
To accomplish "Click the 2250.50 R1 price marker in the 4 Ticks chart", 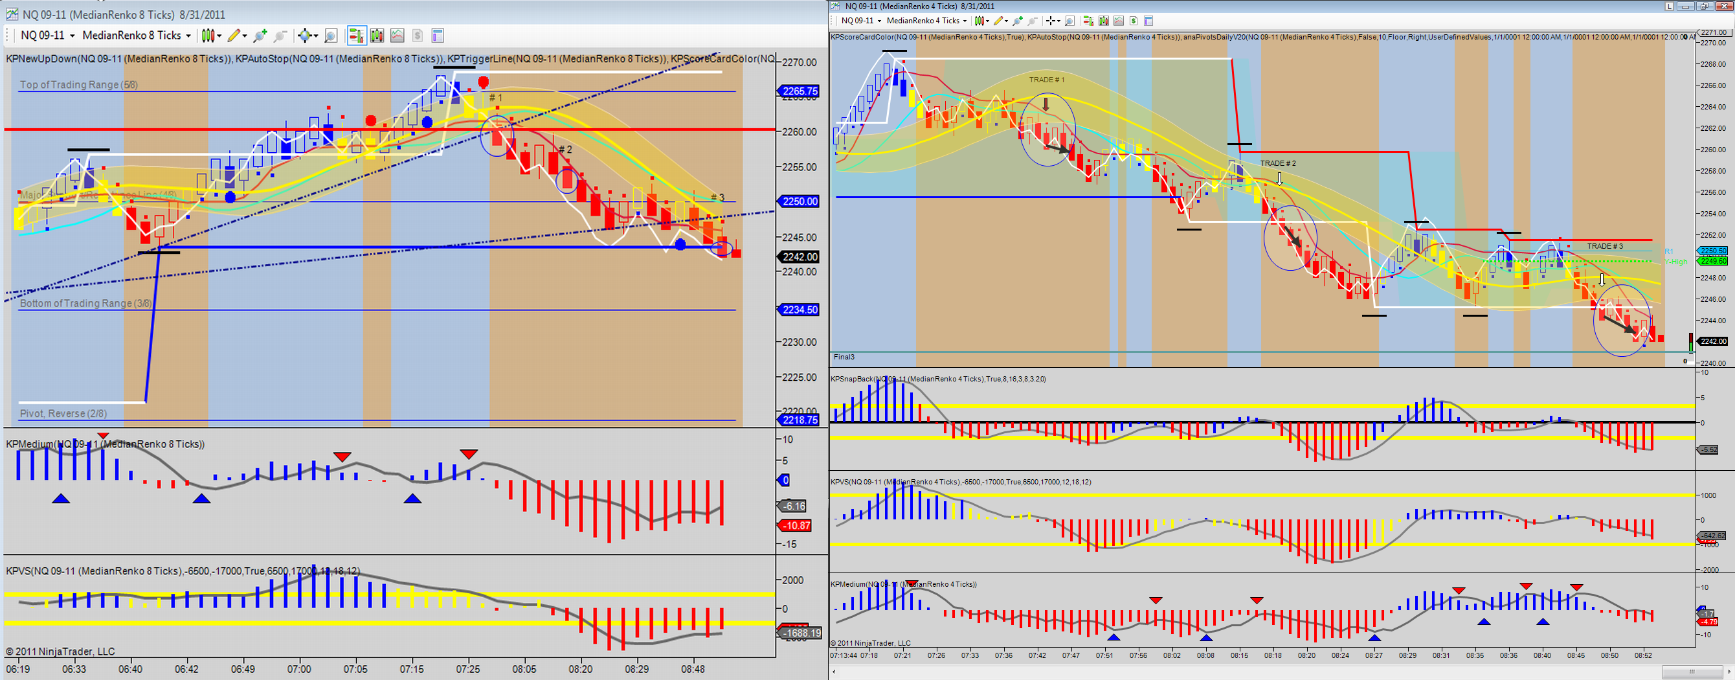I will (x=1712, y=251).
